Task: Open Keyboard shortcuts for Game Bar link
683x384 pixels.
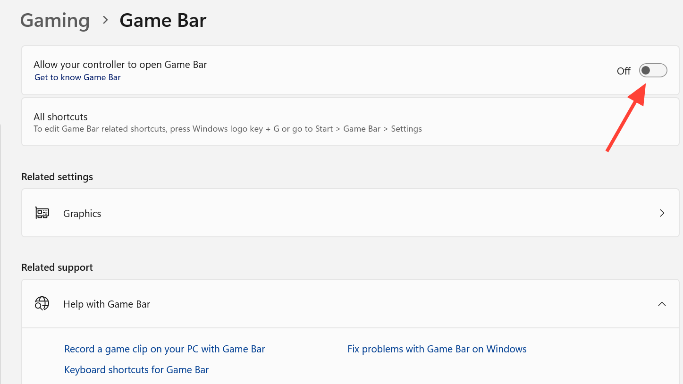Action: (x=136, y=370)
